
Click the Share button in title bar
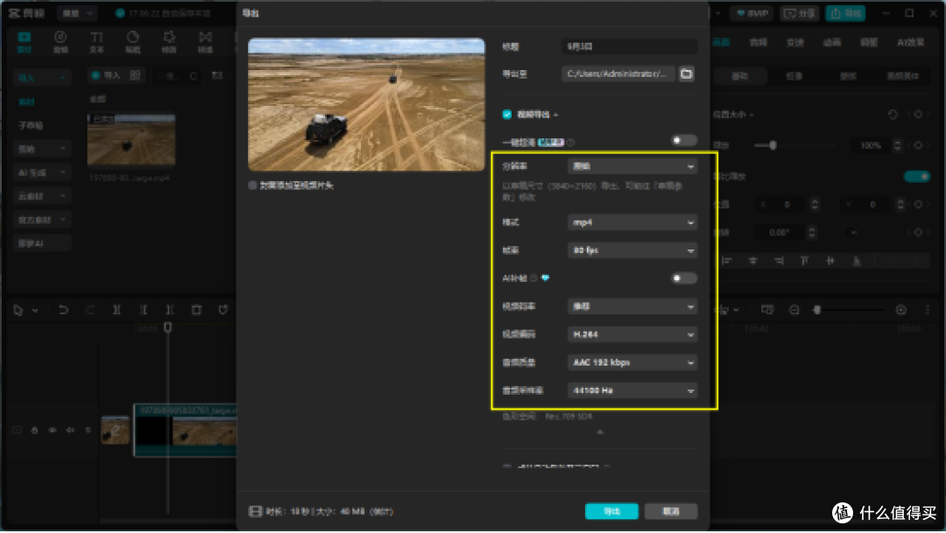800,13
